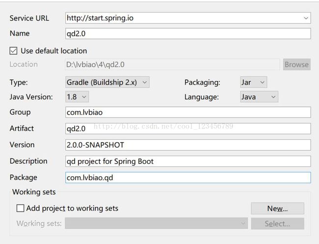Click the Version 2.0.0-SNAPSHOT field
Image resolution: width=319 pixels, height=244 pixels.
188,145
